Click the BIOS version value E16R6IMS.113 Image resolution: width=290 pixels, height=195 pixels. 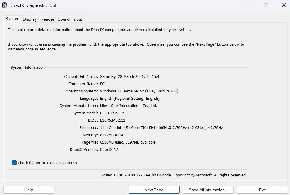[x=112, y=120]
